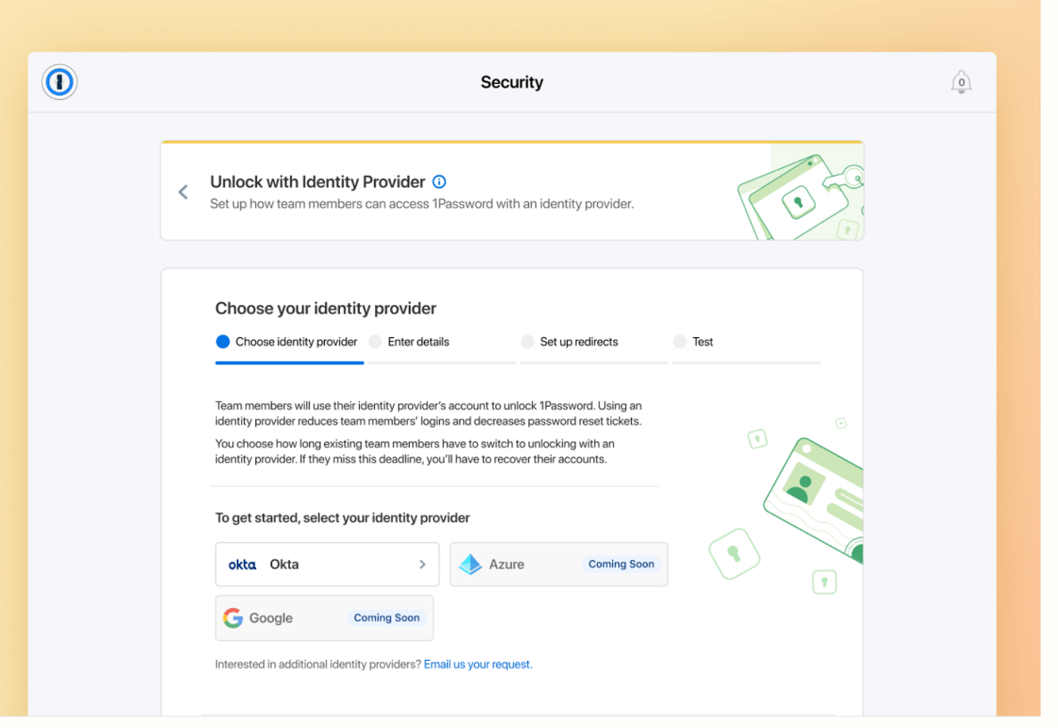Viewport: 1058px width, 728px height.
Task: Click the Azure logo icon
Action: click(470, 564)
